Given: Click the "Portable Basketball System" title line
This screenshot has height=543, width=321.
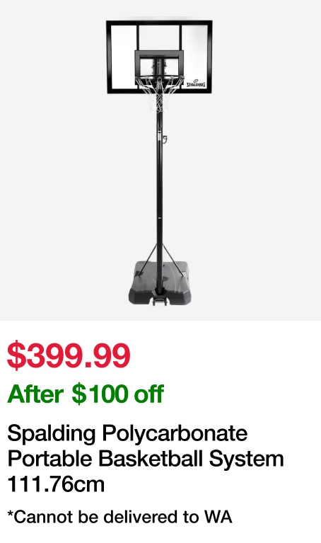Looking at the screenshot, I should tap(145, 459).
